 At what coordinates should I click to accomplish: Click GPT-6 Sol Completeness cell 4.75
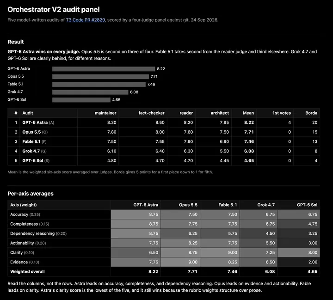click(299, 224)
